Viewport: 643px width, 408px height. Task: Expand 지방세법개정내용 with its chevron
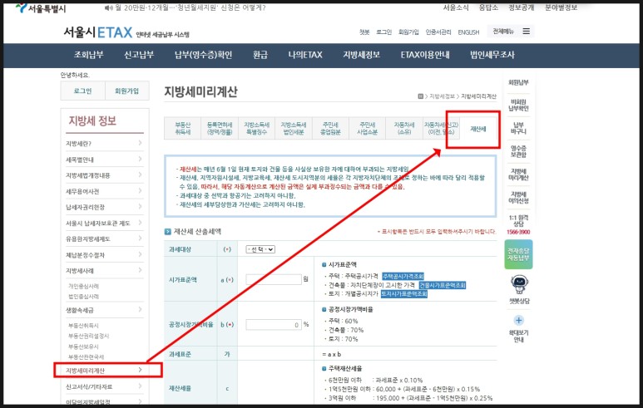tap(141, 175)
